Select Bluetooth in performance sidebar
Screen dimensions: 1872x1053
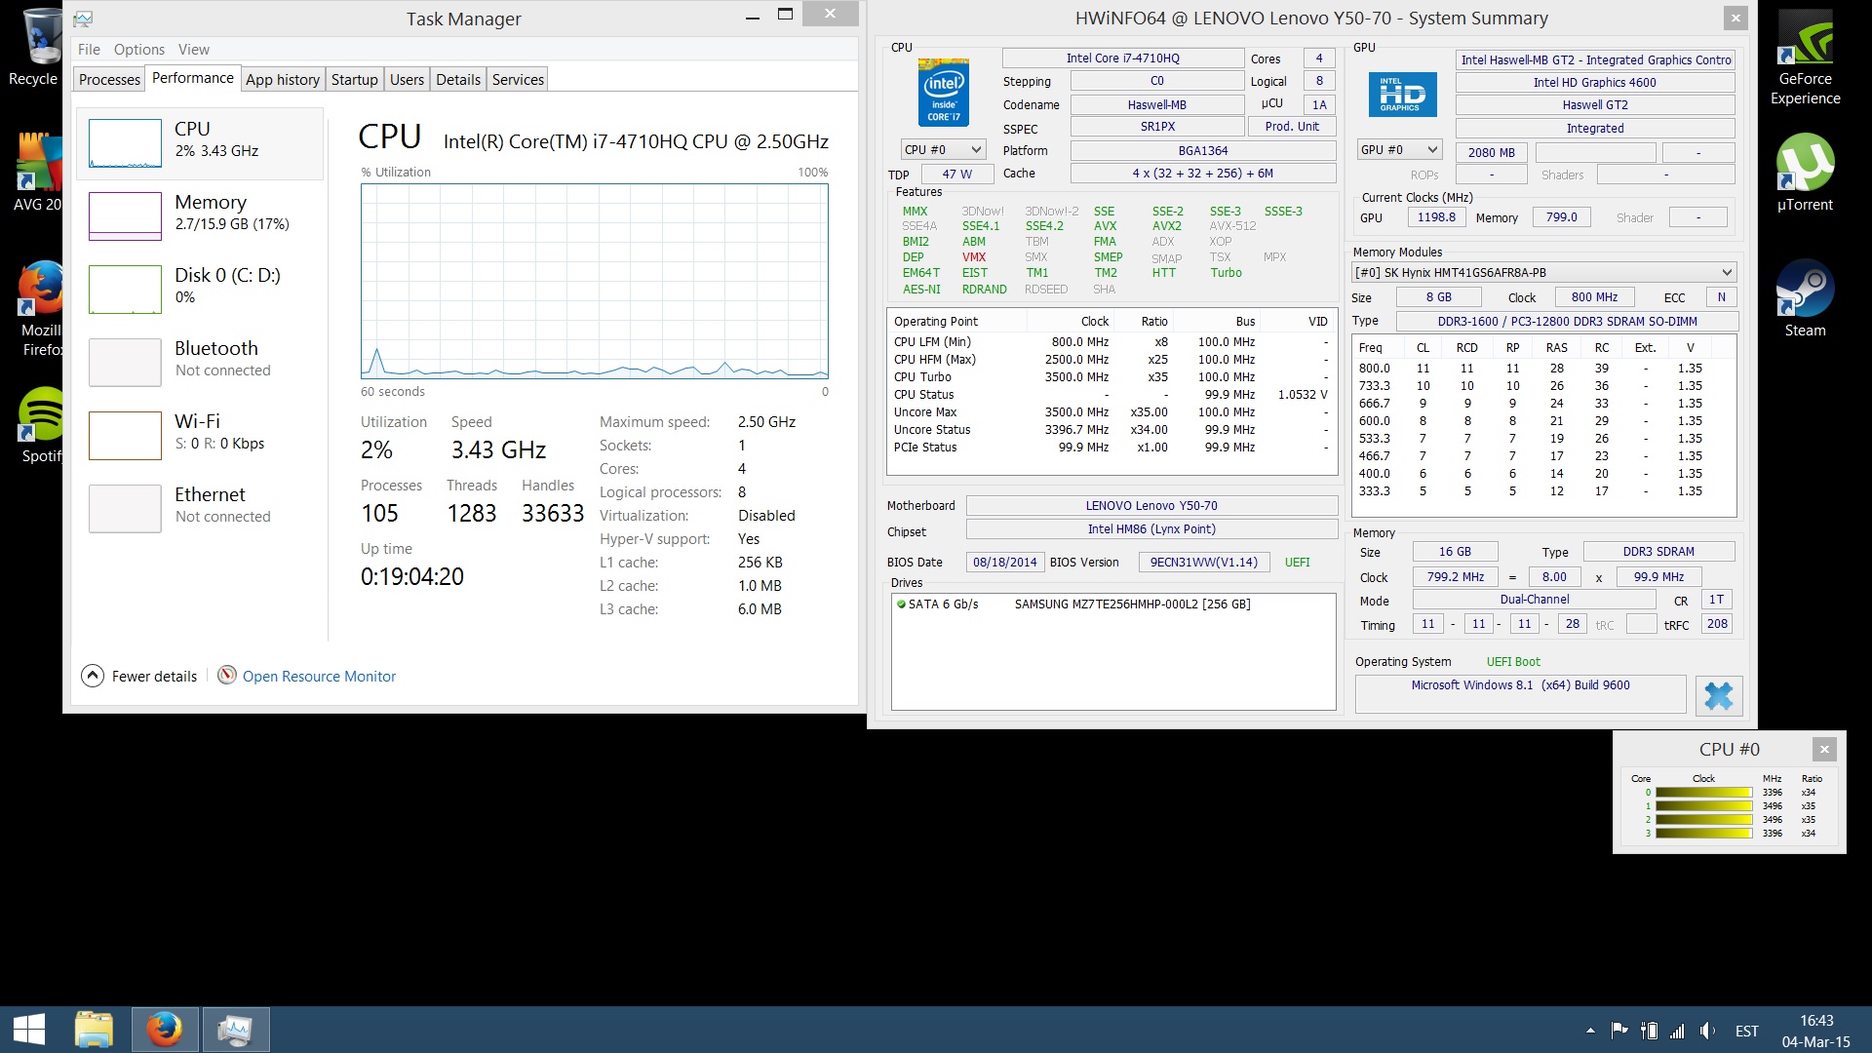point(200,362)
